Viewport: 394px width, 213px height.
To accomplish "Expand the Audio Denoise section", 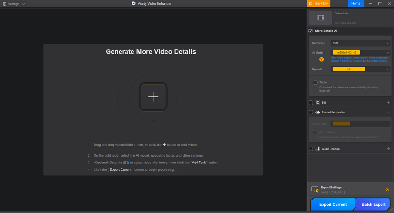I will [388, 149].
